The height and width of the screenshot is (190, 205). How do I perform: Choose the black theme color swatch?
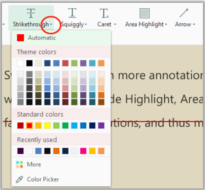(x=29, y=63)
